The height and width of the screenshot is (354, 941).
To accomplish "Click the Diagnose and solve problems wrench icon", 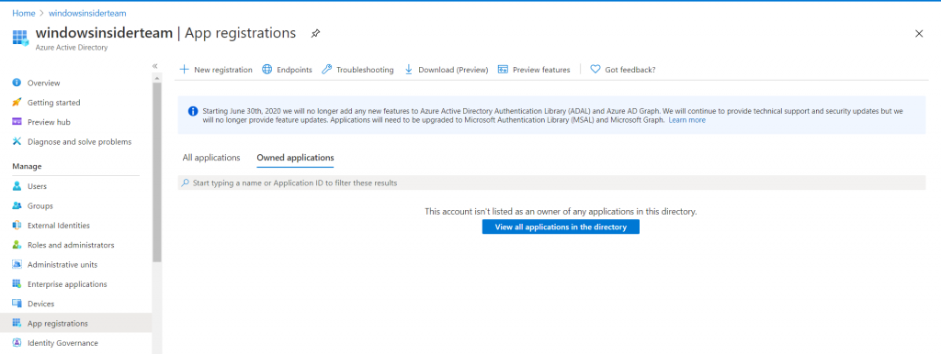I will pyautogui.click(x=17, y=142).
